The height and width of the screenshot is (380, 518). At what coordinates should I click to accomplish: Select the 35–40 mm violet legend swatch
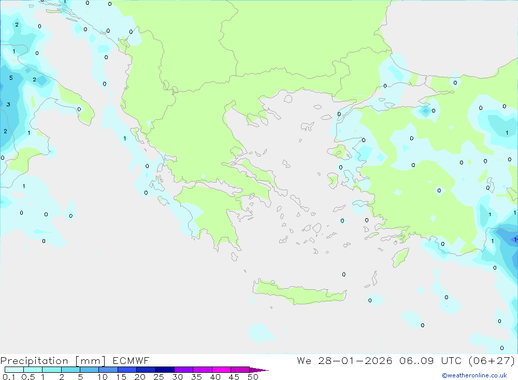click(203, 370)
